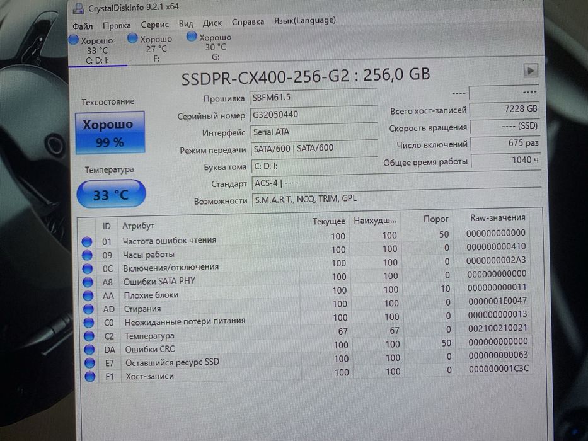Click the status dot of attribute C2
588x441 pixels.
click(89, 336)
